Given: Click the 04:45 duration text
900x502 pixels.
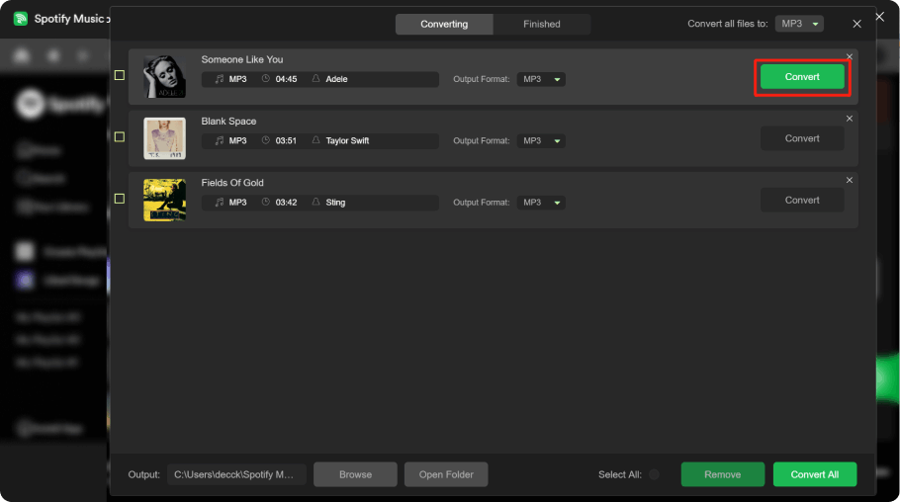Looking at the screenshot, I should (x=286, y=79).
